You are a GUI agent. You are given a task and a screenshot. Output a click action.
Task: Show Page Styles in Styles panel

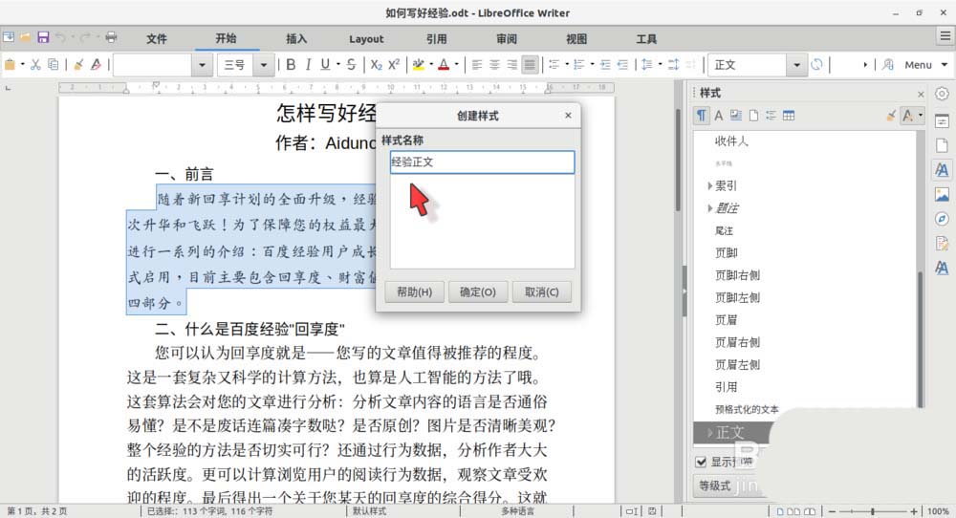click(753, 116)
